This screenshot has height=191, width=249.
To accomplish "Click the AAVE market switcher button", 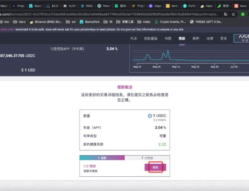I will 241,38.
